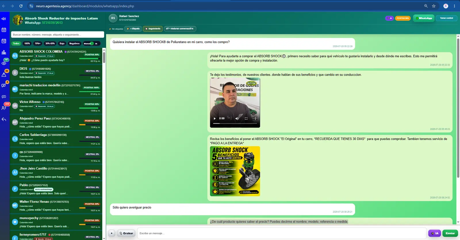
Task: Click the VA avatar of Victor Alfonso
Action: 15,106
